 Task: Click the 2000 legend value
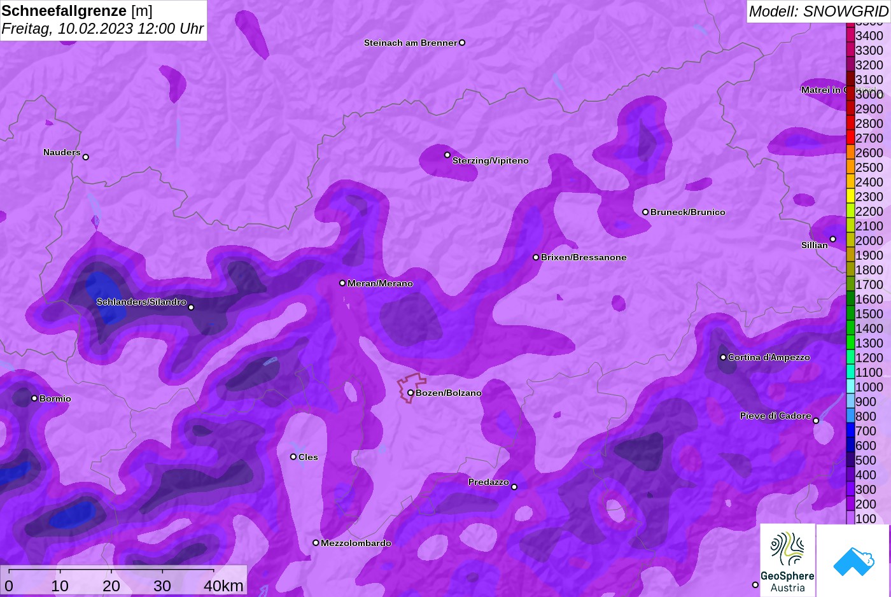pos(869,241)
